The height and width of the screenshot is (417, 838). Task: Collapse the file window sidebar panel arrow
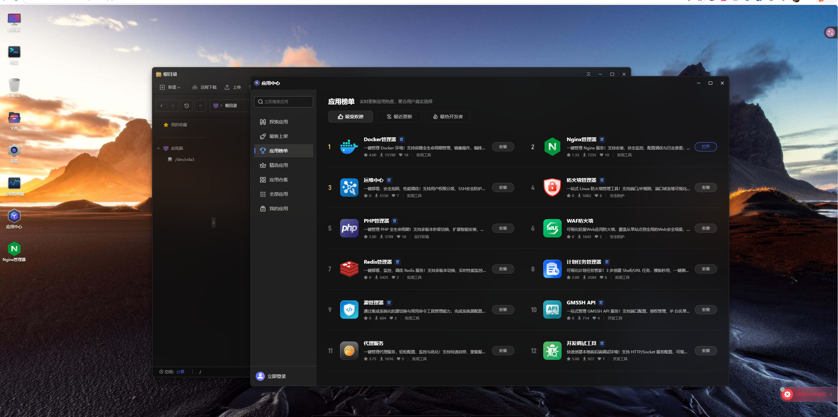(214, 223)
